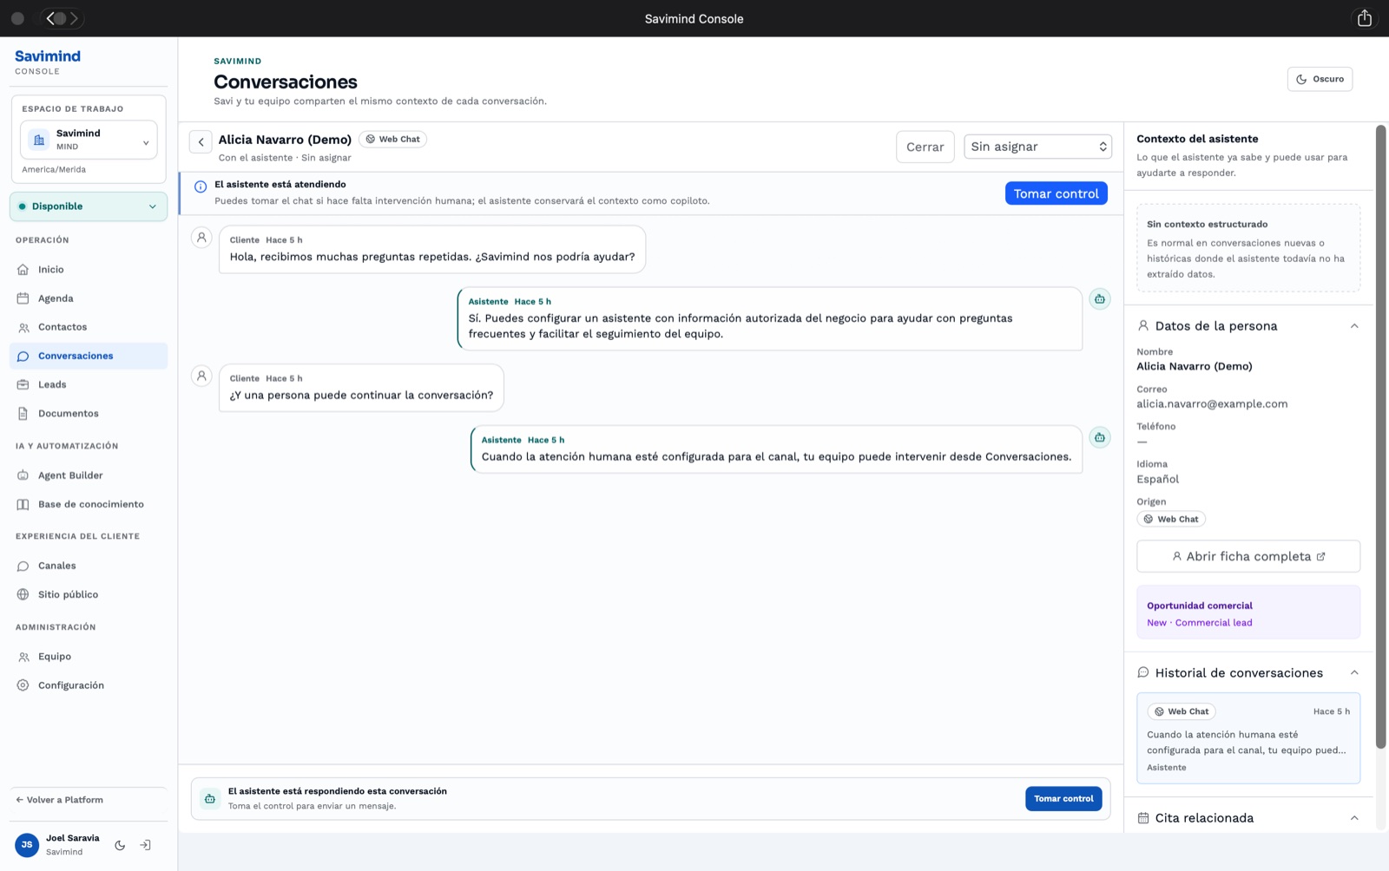This screenshot has height=871, width=1389.
Task: Click the Configuración gear icon
Action: coord(23,685)
